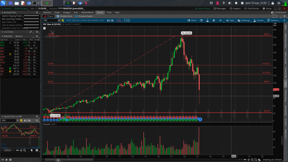Open Watchlist panel menu icon
288x162 pixels.
tap(37, 36)
